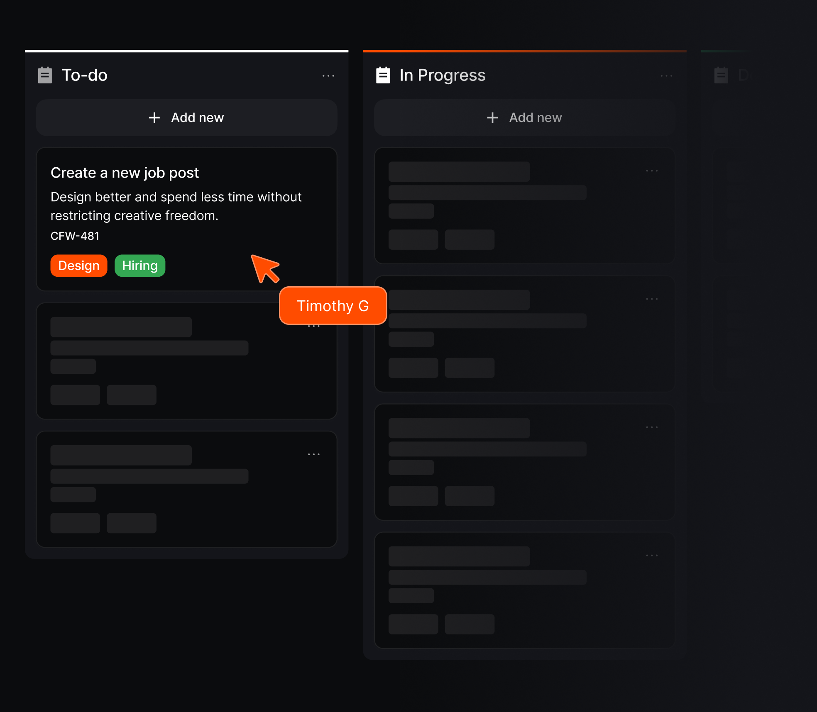Click the plus icon in To-do Add new
This screenshot has height=712, width=817.
click(x=154, y=118)
